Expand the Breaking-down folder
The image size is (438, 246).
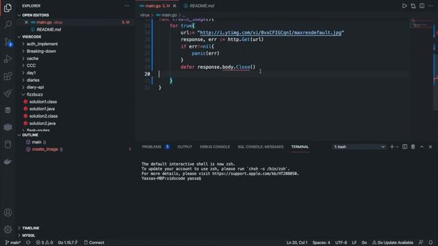click(x=41, y=51)
